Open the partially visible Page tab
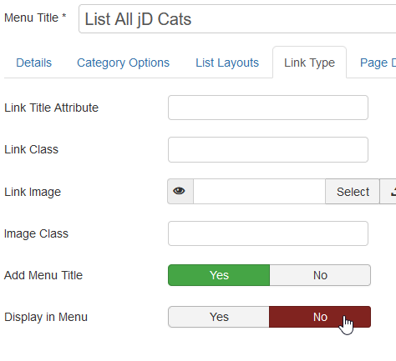Viewport: 396px width, 361px height. pyautogui.click(x=378, y=63)
